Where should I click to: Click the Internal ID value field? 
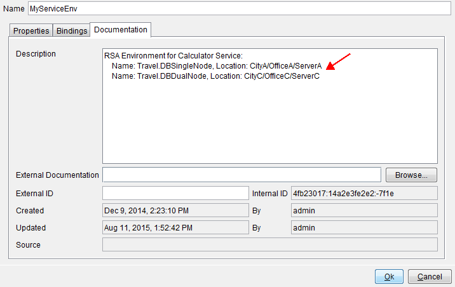click(363, 192)
